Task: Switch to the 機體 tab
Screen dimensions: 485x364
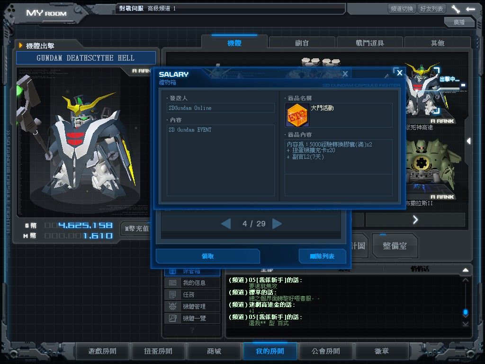Action: (234, 43)
